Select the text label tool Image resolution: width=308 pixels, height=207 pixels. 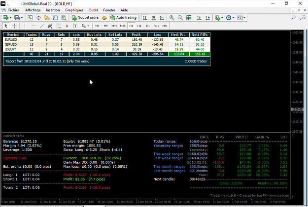[75, 26]
